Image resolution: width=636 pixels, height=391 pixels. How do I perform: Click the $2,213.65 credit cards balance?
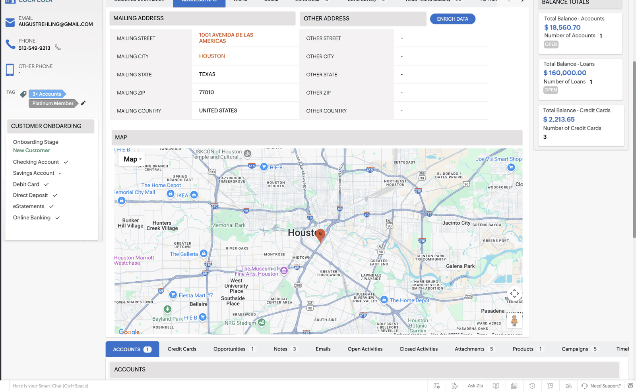tap(559, 119)
